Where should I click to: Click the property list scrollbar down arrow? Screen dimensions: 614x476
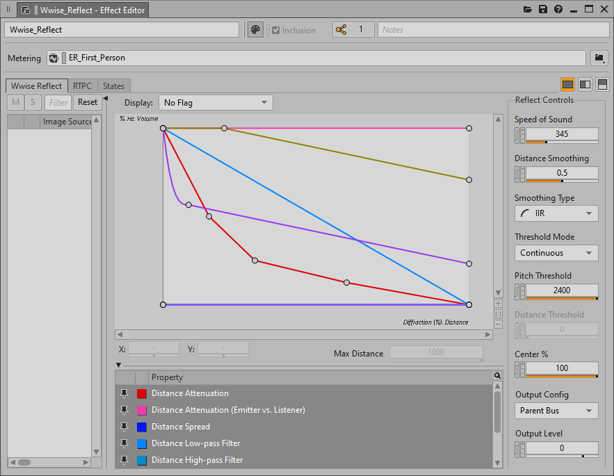tap(497, 463)
